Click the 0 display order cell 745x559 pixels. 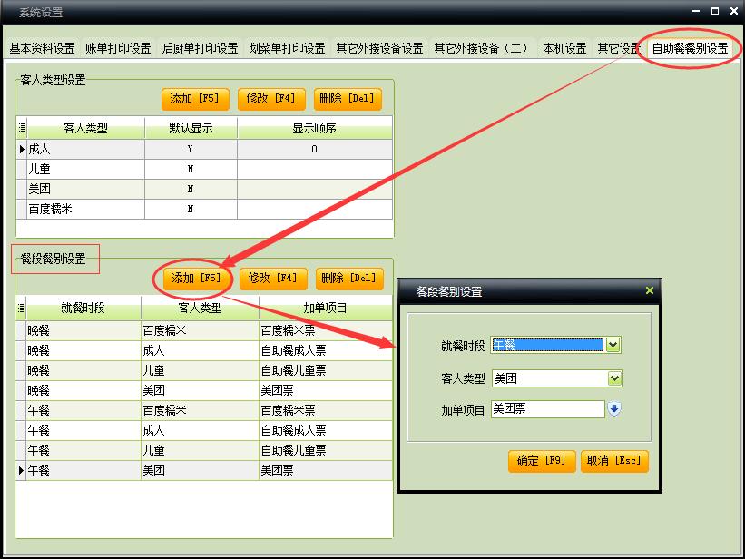(x=315, y=149)
